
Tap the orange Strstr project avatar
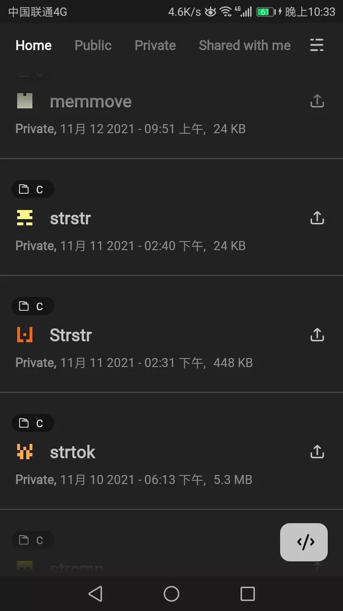click(25, 335)
